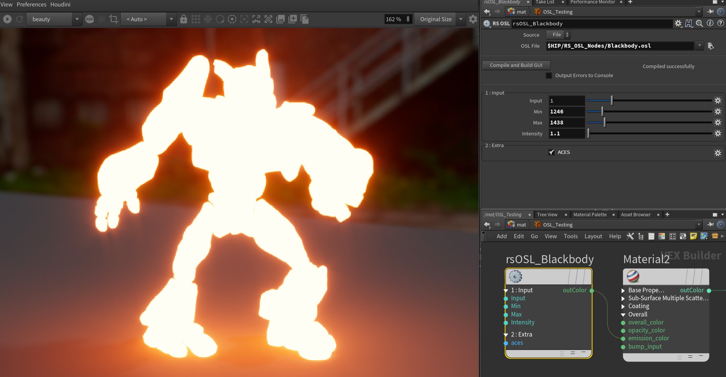This screenshot has width=726, height=377.
Task: Uncheck the ACES checkbox
Action: click(x=552, y=152)
